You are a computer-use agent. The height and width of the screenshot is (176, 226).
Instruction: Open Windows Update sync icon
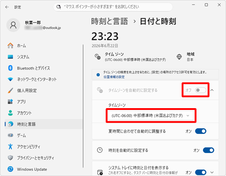pyautogui.click(x=10, y=169)
